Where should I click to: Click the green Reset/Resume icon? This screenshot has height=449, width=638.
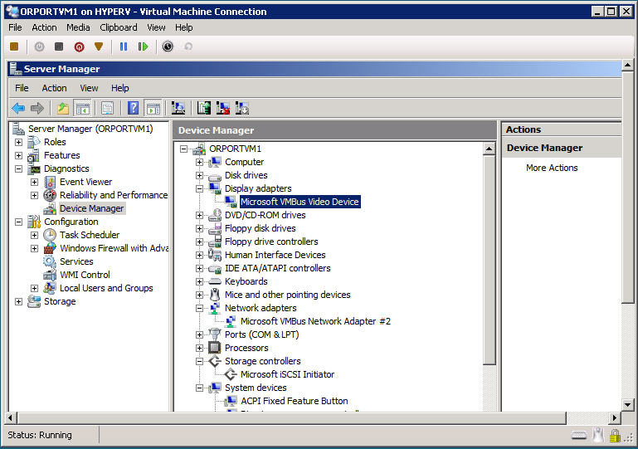(x=143, y=46)
